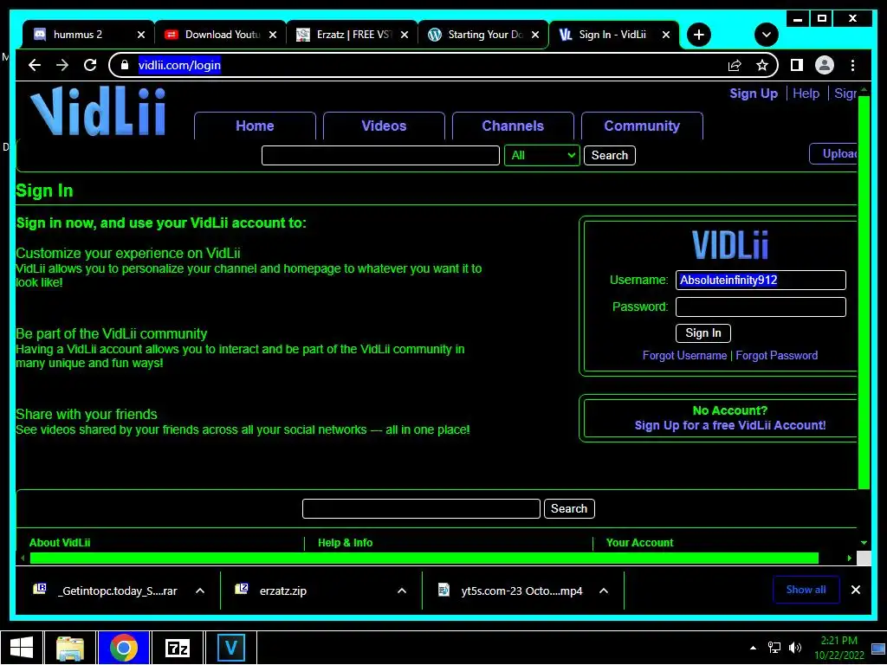
Task: Open the Chrome profile avatar
Action: tap(825, 65)
